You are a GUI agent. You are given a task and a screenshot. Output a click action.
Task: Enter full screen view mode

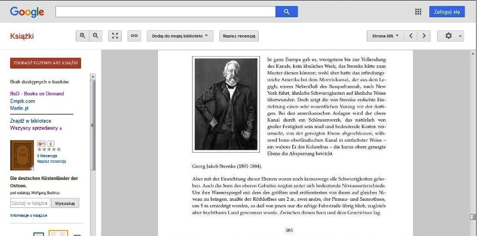pos(115,36)
